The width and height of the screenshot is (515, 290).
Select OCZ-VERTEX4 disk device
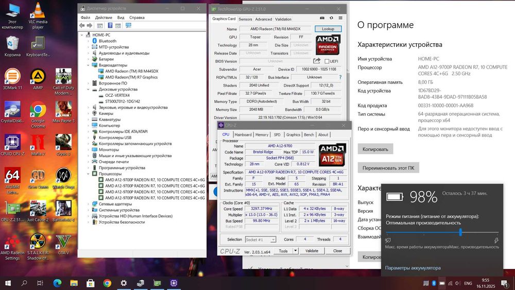tap(117, 95)
